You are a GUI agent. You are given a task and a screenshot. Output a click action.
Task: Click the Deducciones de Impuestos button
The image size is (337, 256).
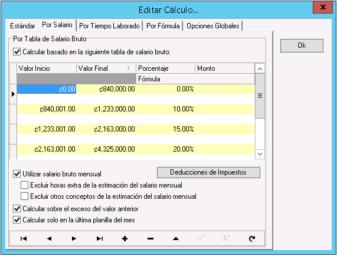click(208, 172)
